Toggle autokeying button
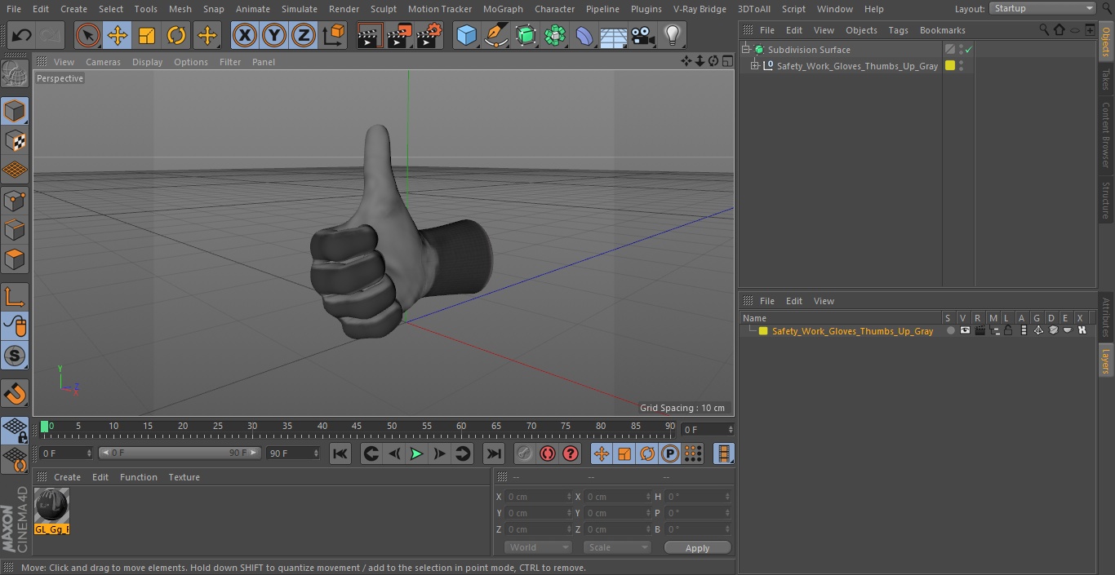The height and width of the screenshot is (575, 1115). coord(548,453)
